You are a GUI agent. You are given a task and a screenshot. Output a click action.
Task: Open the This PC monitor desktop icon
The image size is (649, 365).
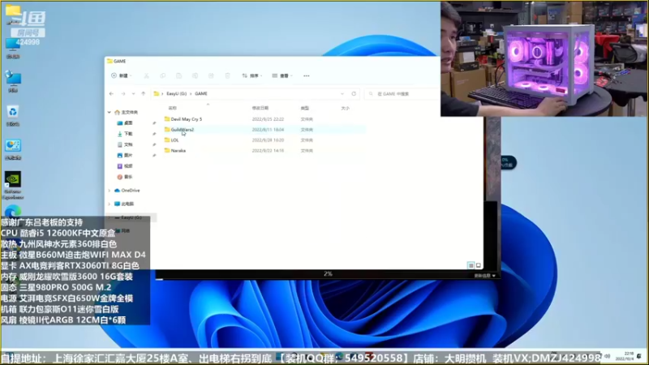[x=13, y=48]
